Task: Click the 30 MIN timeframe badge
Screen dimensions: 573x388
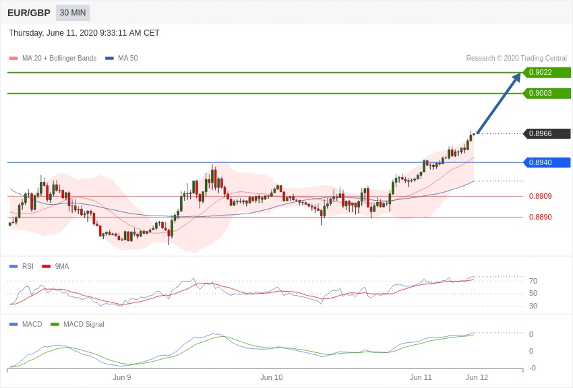Action: (x=72, y=13)
